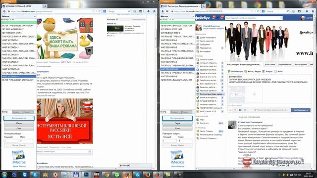
Task: Click search magnifier in left window search box
Action: coord(129,11)
